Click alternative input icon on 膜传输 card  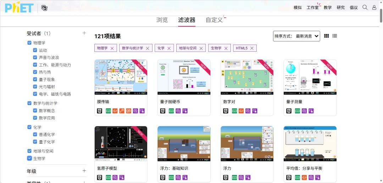coord(142,111)
